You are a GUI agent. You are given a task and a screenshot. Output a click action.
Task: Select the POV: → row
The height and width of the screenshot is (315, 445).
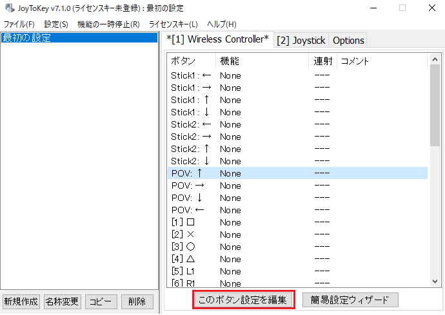[298, 186]
